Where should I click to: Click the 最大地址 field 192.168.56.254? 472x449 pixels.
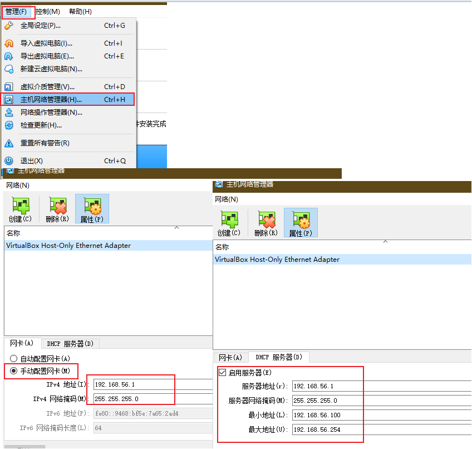click(382, 430)
